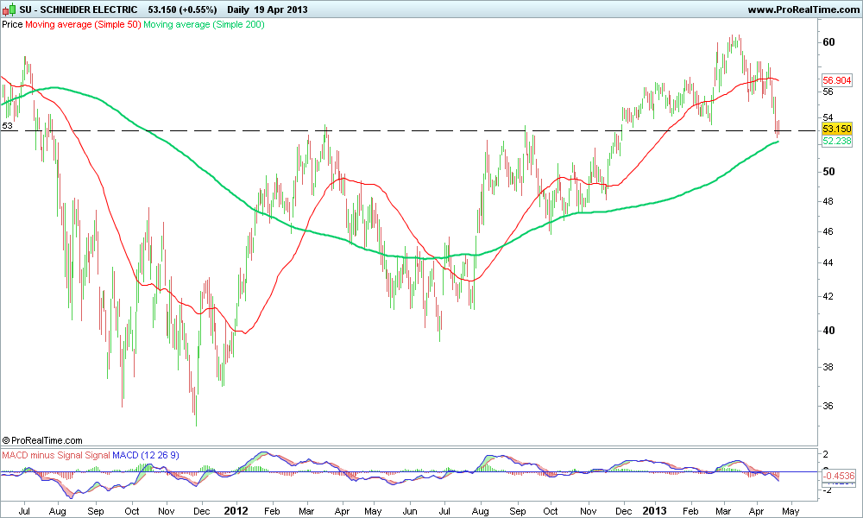Click the 'MACD minus Signal' legend label
This screenshot has width=863, height=518.
[42, 455]
